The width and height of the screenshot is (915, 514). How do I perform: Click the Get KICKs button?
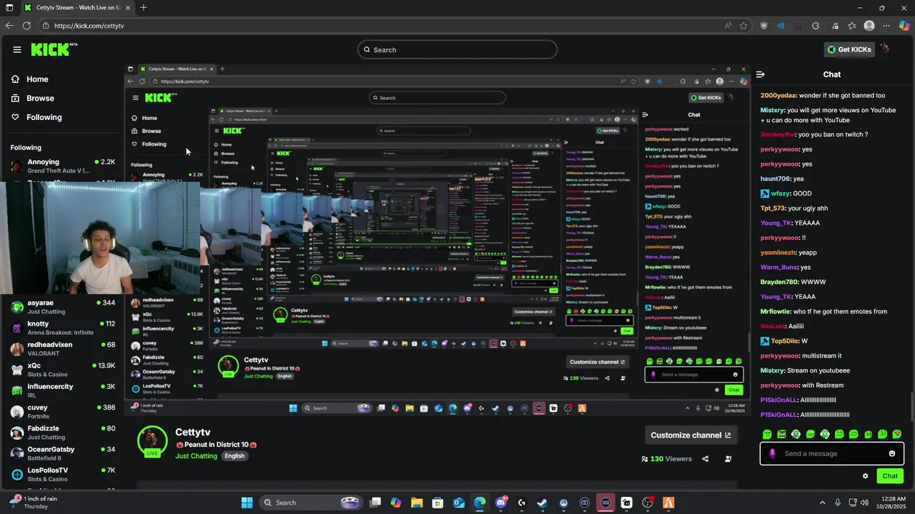pos(849,49)
